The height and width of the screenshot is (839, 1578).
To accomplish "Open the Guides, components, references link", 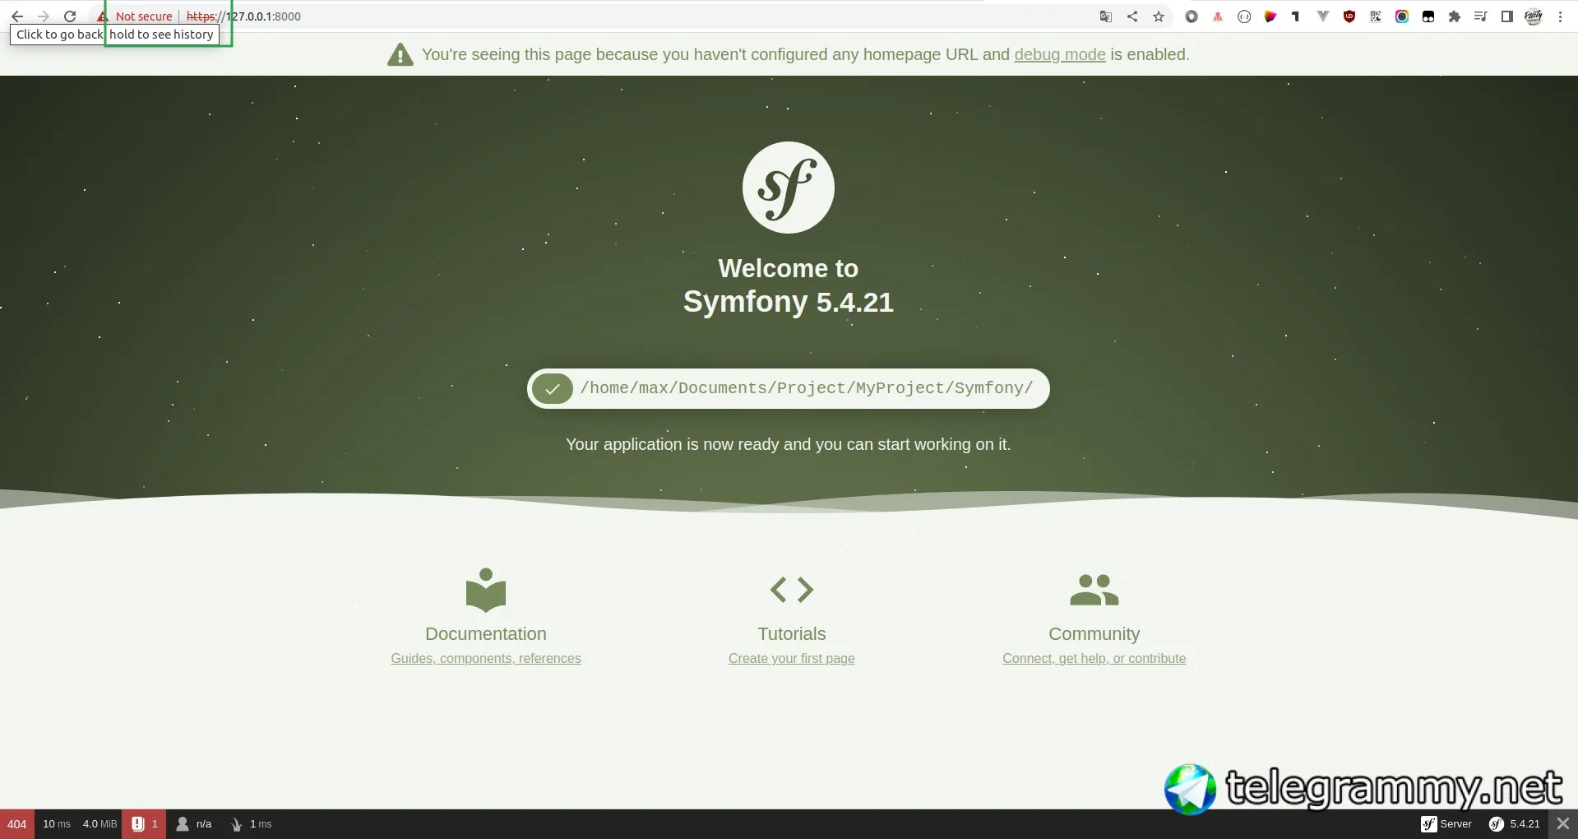I will pos(486,658).
